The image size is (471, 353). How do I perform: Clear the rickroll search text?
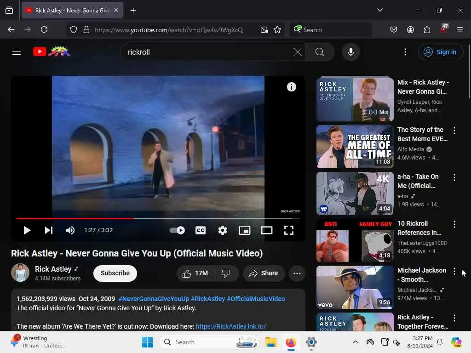(298, 52)
